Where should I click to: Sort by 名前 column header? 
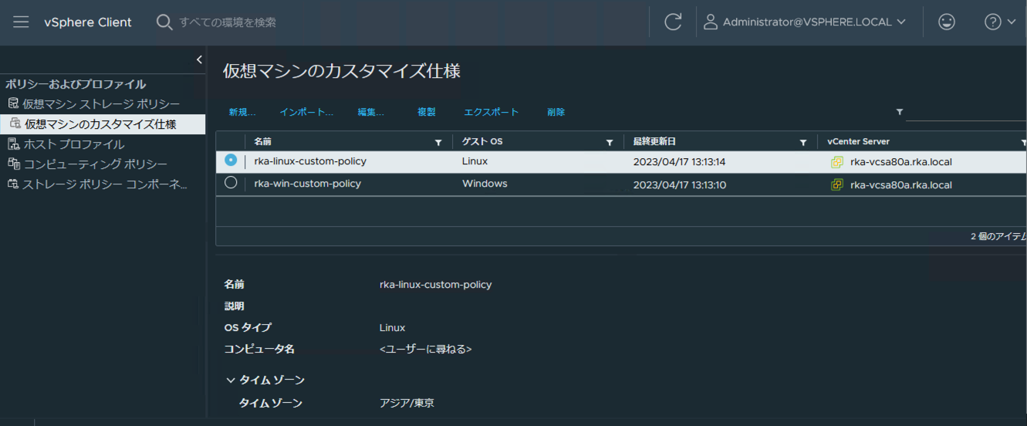click(262, 142)
